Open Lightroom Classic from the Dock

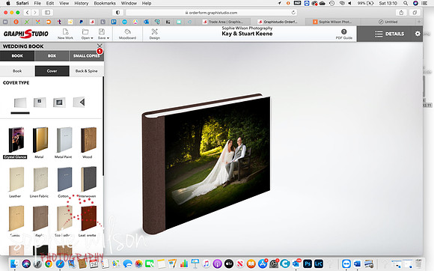click(x=318, y=264)
